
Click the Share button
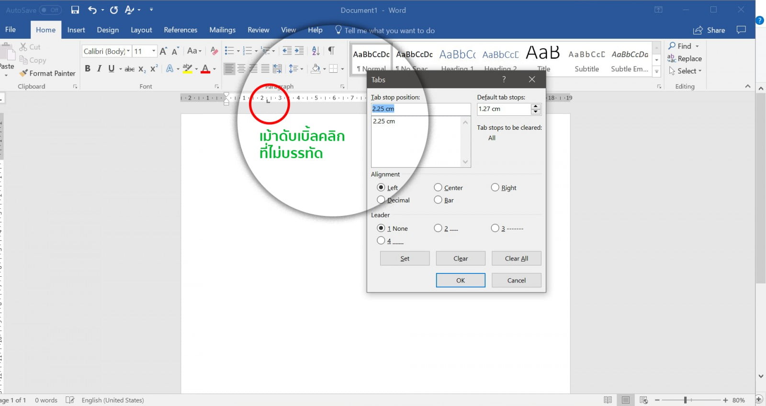click(709, 30)
